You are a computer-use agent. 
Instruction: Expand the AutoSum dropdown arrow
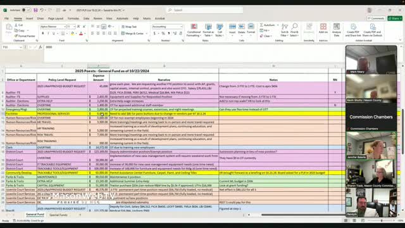coord(278,25)
